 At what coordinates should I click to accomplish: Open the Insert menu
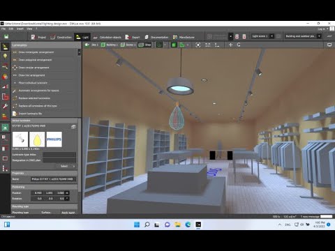pos(20,29)
